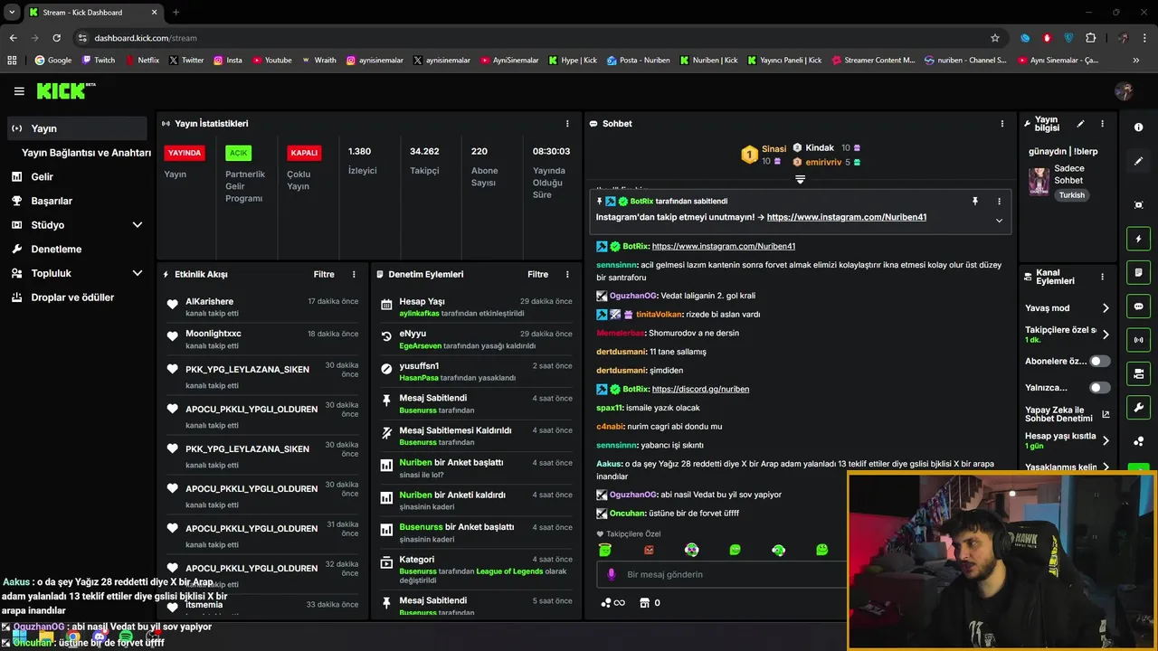Toggle Abonelere öz... chat switch
This screenshot has width=1158, height=651.
point(1099,361)
